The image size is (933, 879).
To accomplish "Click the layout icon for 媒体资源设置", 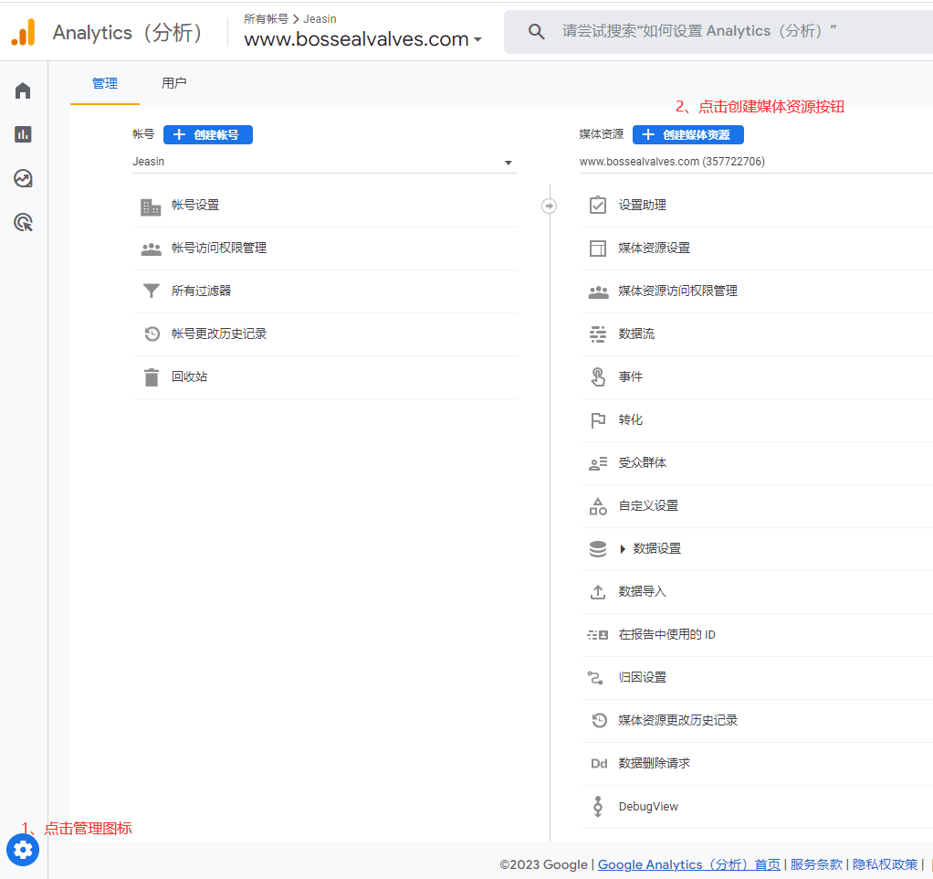I will (x=597, y=249).
